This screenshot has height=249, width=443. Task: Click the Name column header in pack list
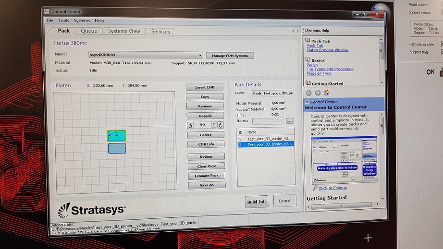pos(252,132)
